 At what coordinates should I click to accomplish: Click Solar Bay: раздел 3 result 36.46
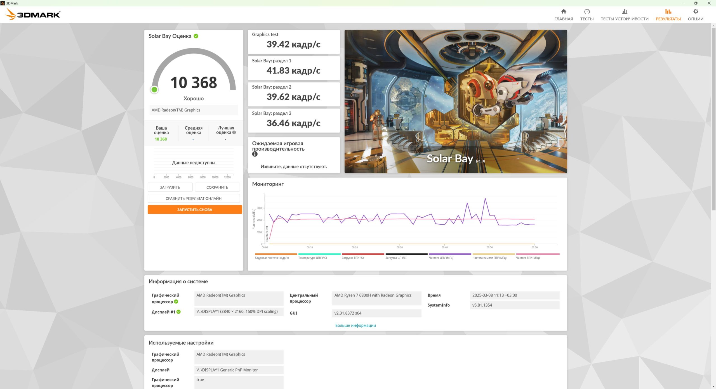click(x=294, y=120)
